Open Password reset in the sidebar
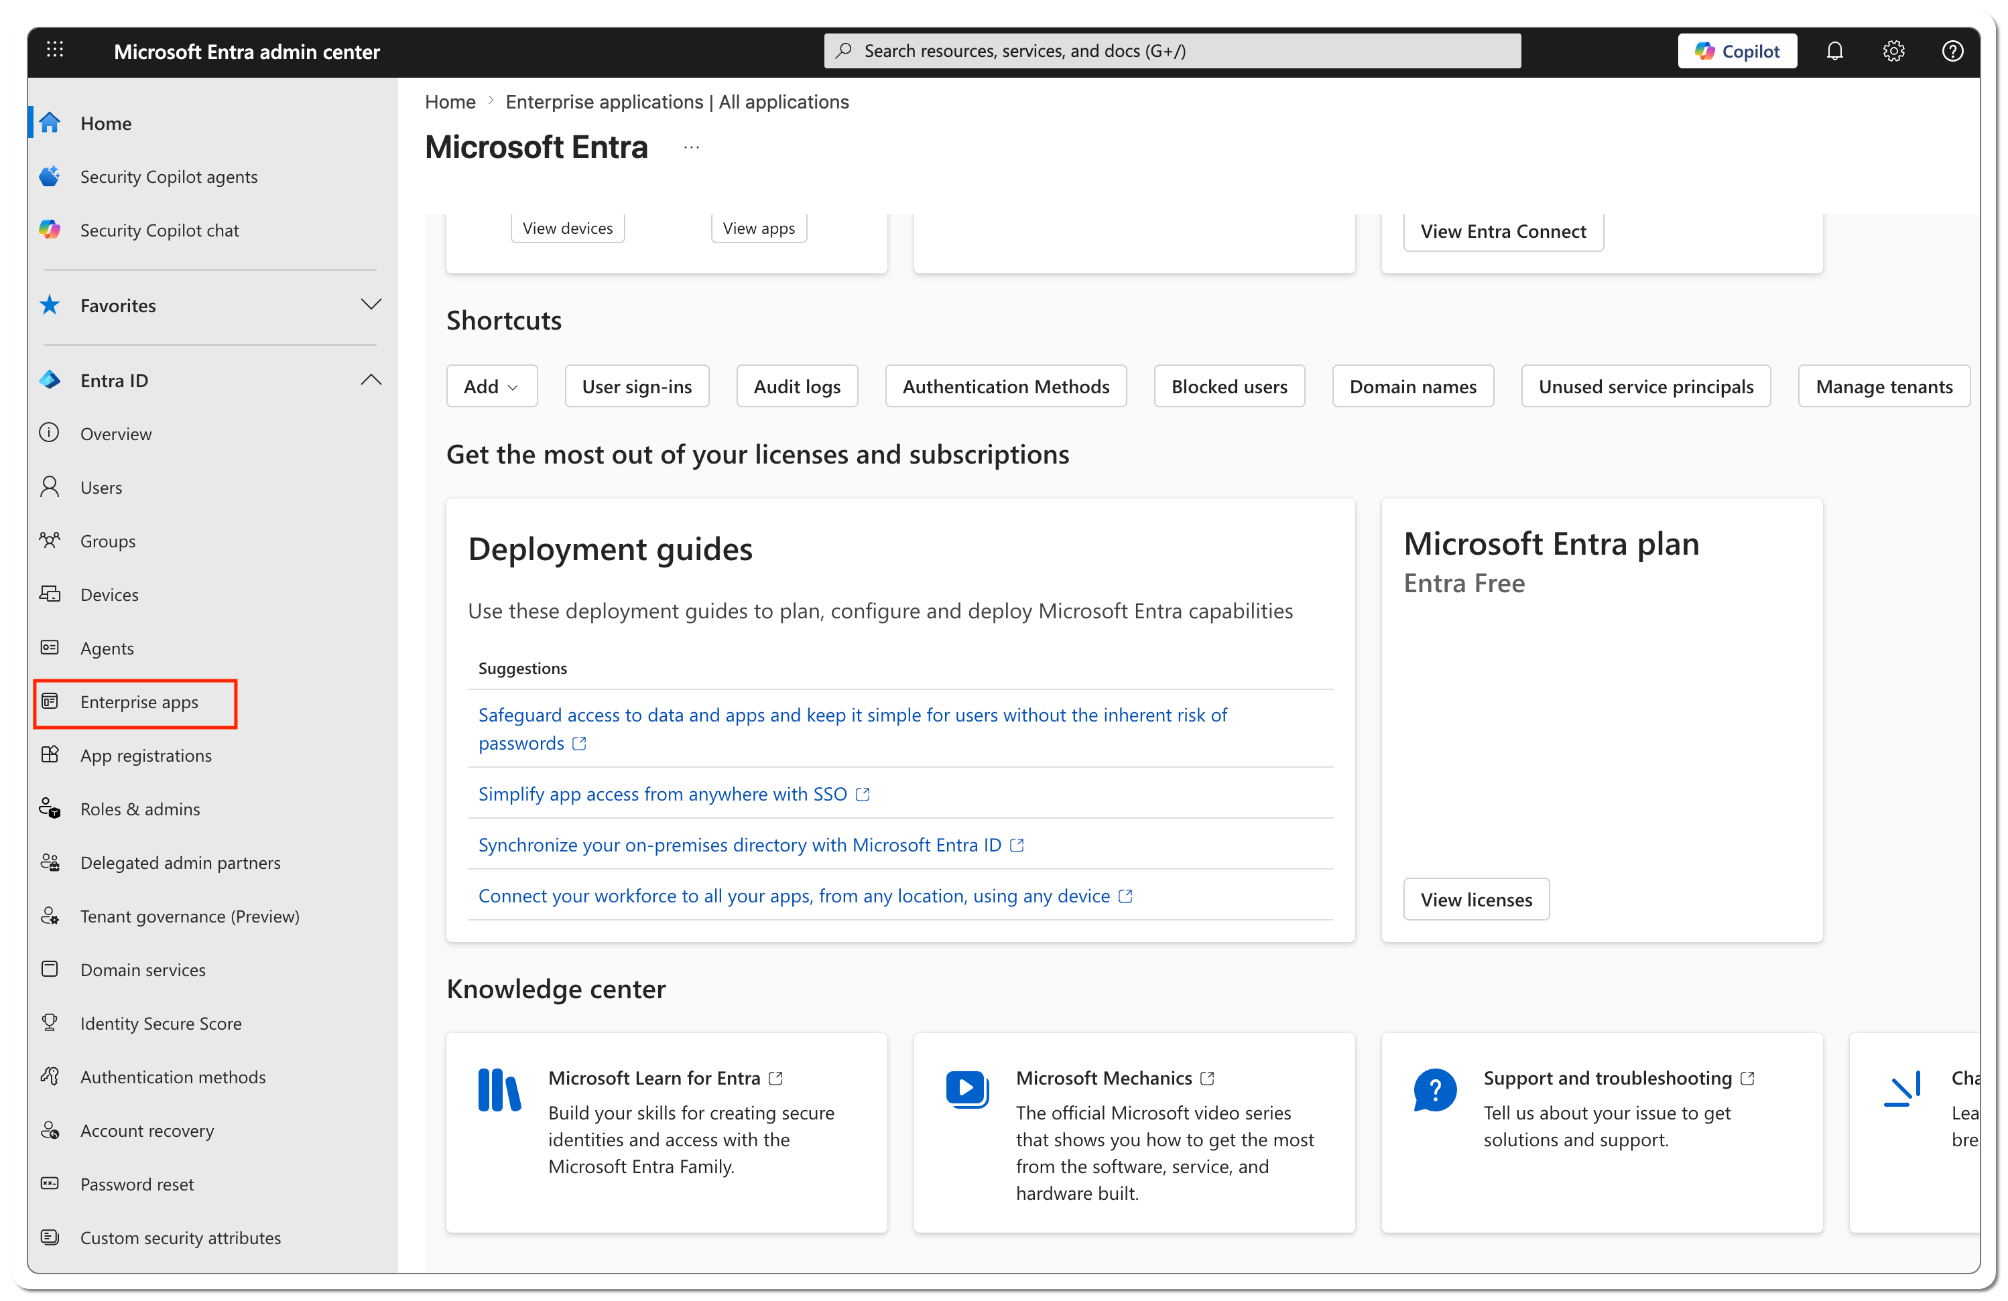This screenshot has width=2008, height=1301. [137, 1184]
